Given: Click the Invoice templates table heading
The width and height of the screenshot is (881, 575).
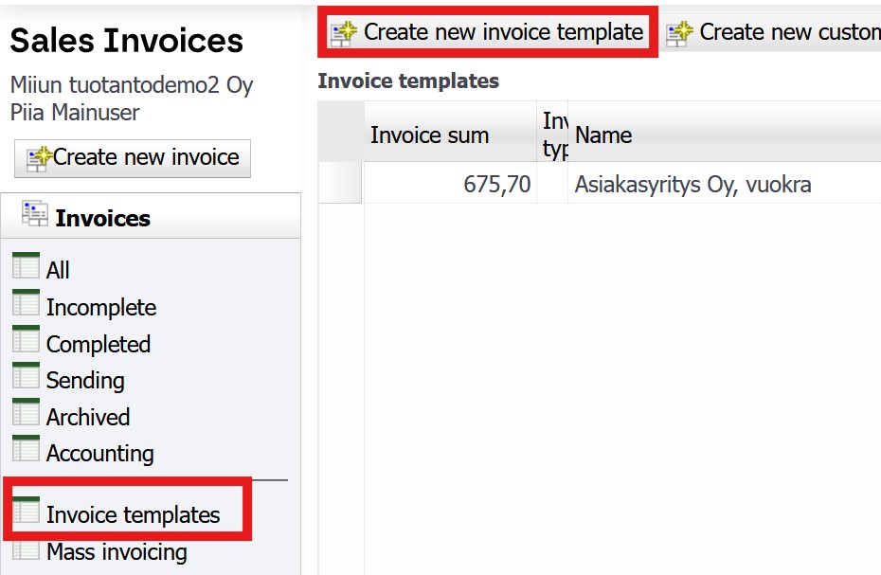Looking at the screenshot, I should point(408,81).
